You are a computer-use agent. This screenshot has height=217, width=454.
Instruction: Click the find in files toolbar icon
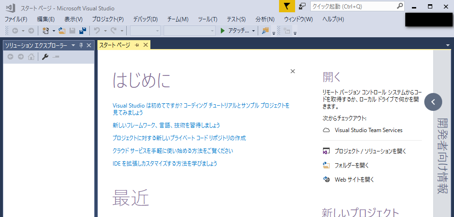(265, 31)
